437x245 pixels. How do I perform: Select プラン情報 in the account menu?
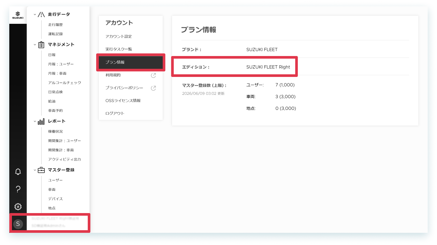pos(131,62)
